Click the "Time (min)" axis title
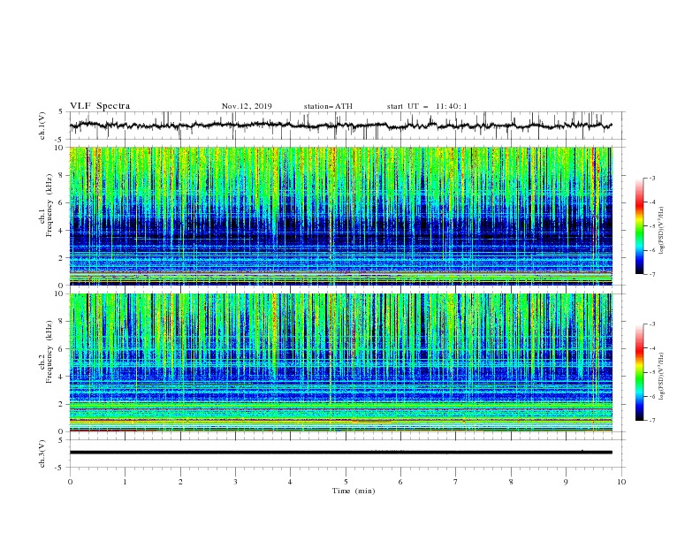Viewport: 700px width, 541px height. [354, 491]
